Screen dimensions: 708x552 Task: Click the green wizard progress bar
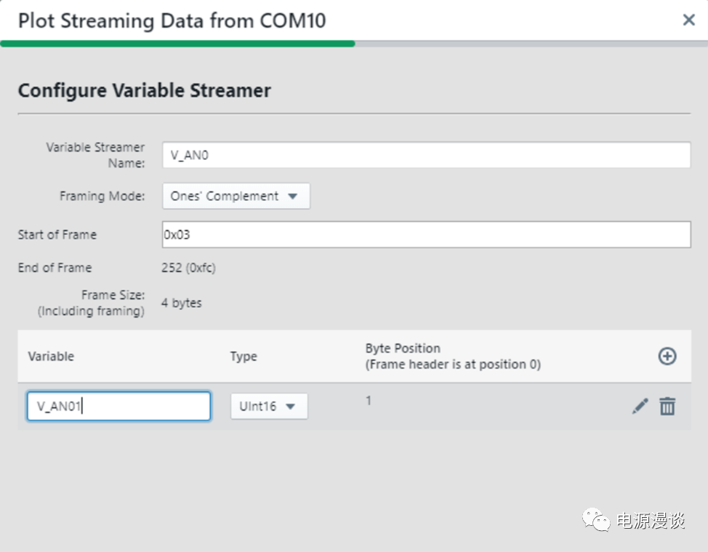coord(177,44)
